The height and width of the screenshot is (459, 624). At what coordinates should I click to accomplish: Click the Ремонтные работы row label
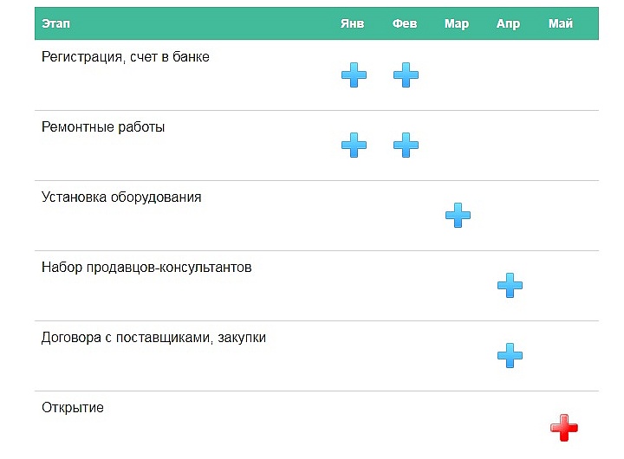103,127
